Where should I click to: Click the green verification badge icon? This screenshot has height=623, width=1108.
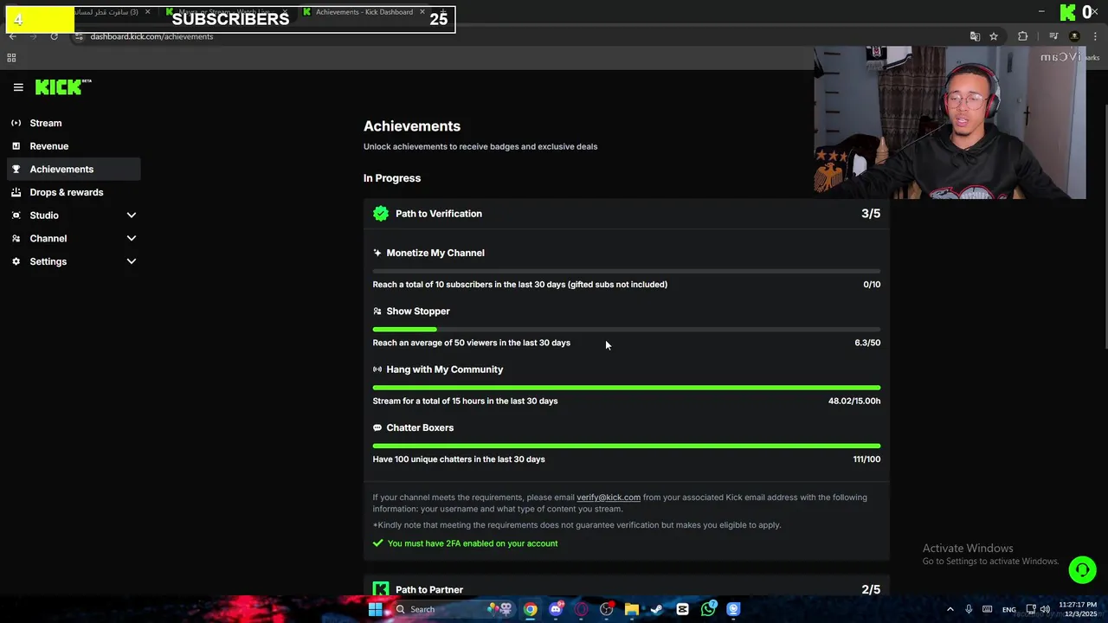[381, 214]
